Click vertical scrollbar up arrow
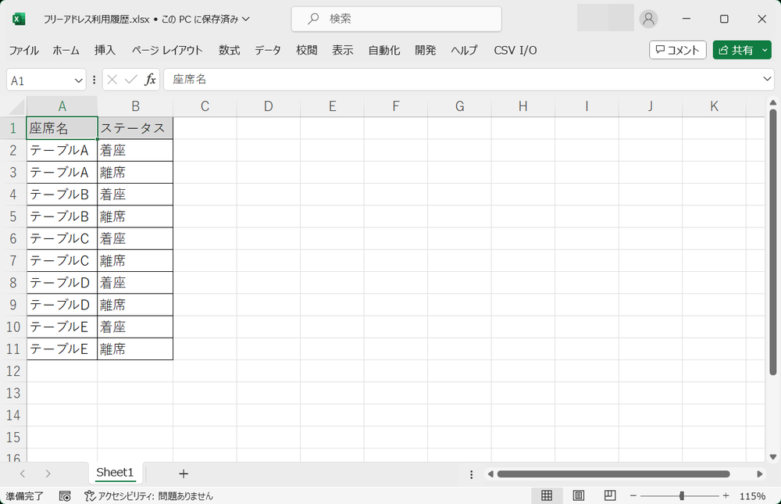Image resolution: width=781 pixels, height=504 pixels. pyautogui.click(x=772, y=102)
